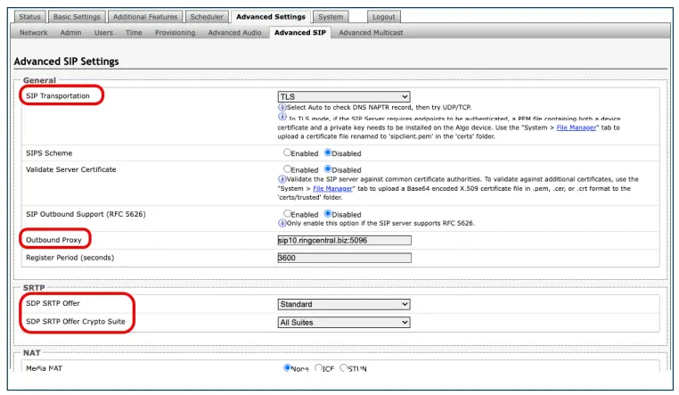This screenshot has width=679, height=395.
Task: Click the SIP Transportation label
Action: (58, 95)
